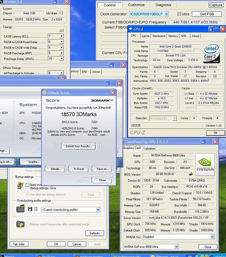Click the 3DMark Score title bar icon
Viewport: 226px width, 257px height.
tap(44, 93)
